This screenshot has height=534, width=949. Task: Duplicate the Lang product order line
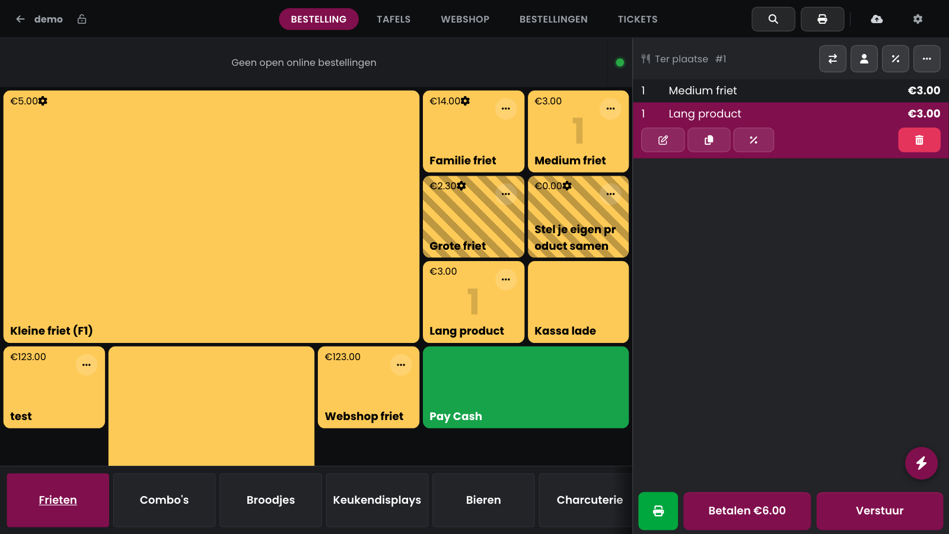(x=709, y=140)
